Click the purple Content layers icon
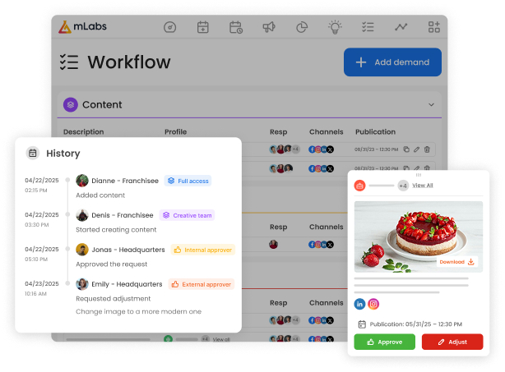 click(71, 105)
